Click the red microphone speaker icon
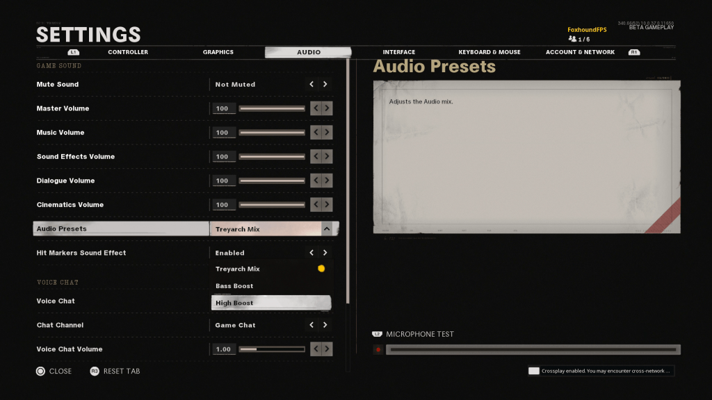Image resolution: width=712 pixels, height=400 pixels. click(x=379, y=350)
